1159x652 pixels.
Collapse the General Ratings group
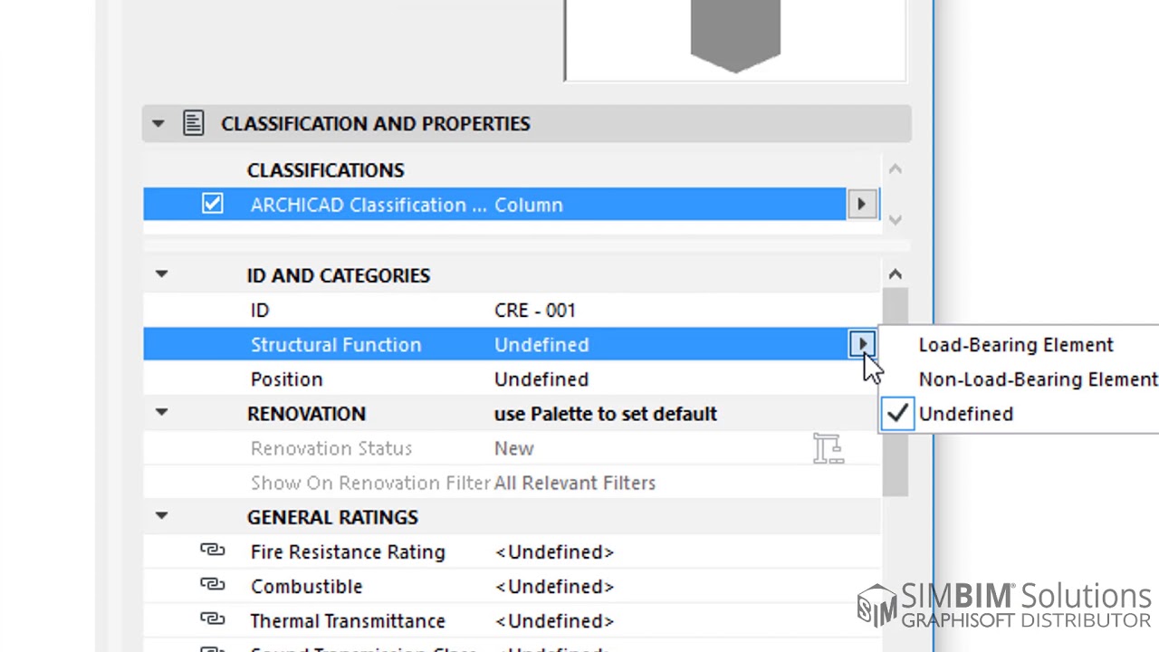(x=161, y=516)
